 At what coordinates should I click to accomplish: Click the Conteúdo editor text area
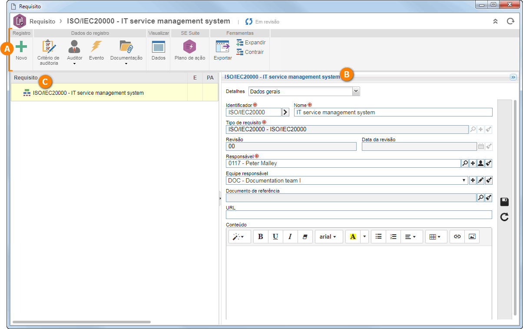click(x=359, y=282)
